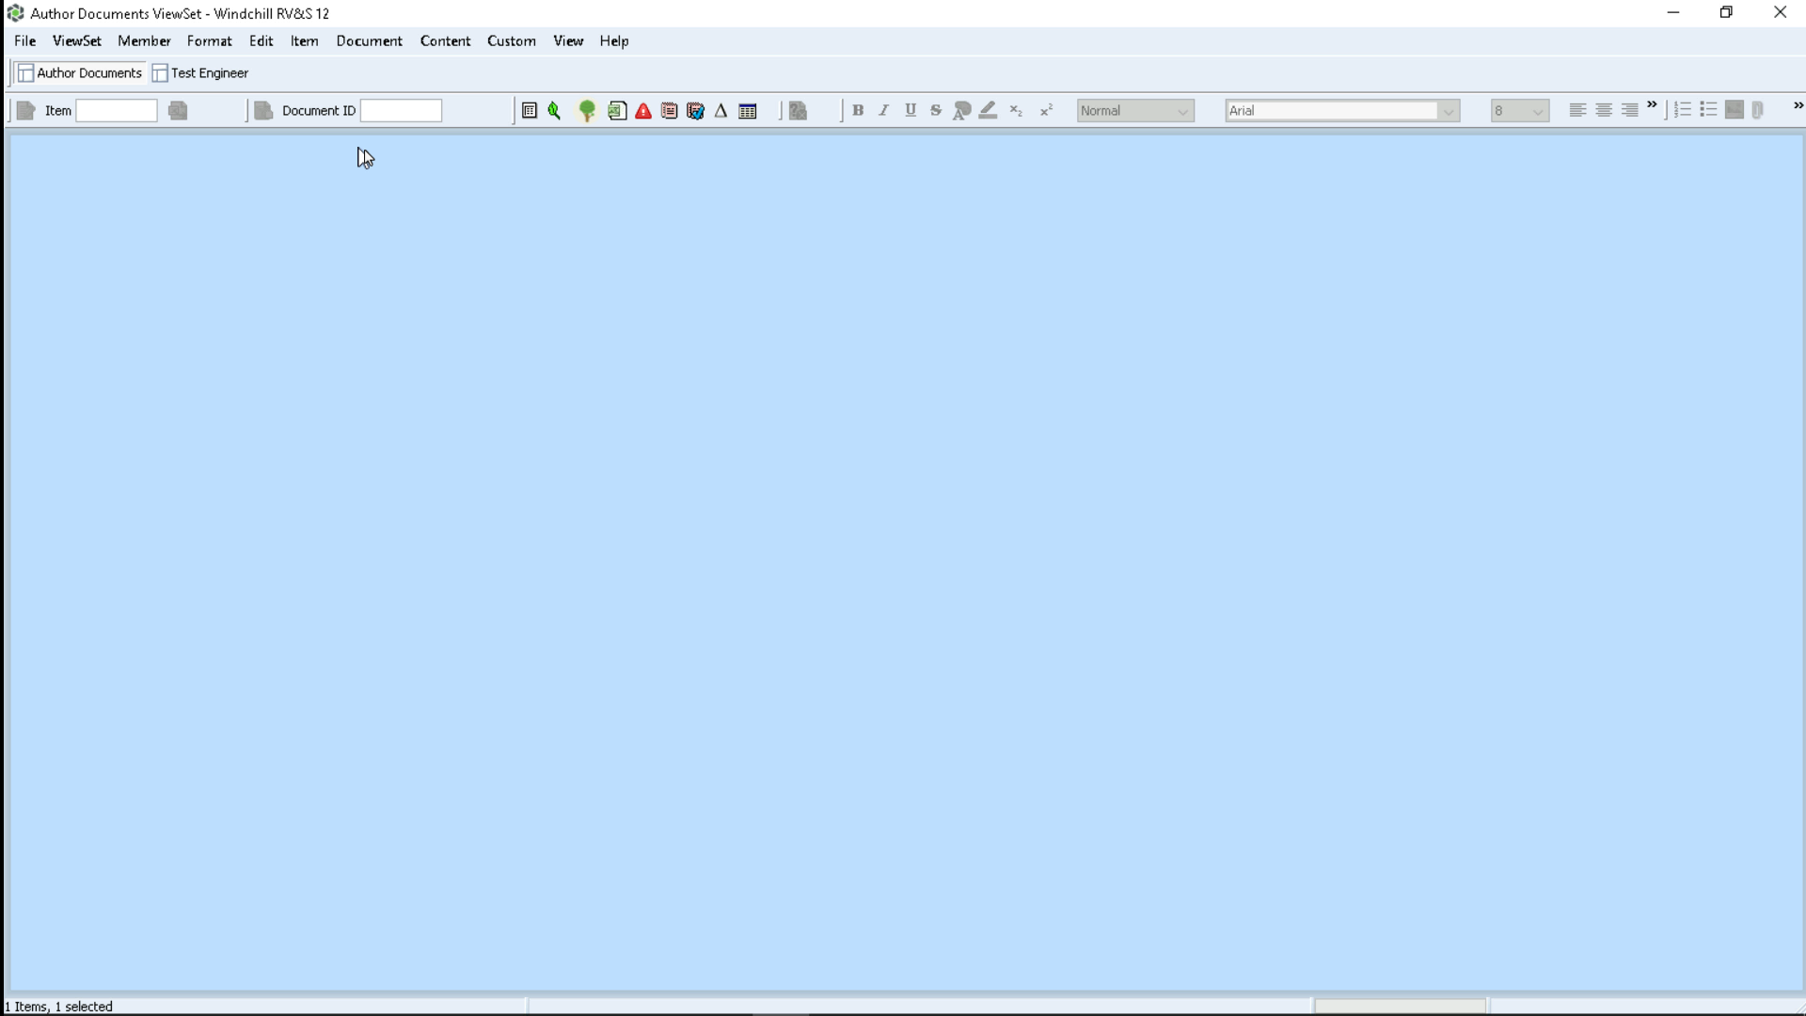Toggle subscript formatting

1016,111
